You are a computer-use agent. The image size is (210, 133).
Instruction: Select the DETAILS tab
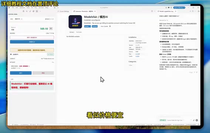tap(72, 32)
